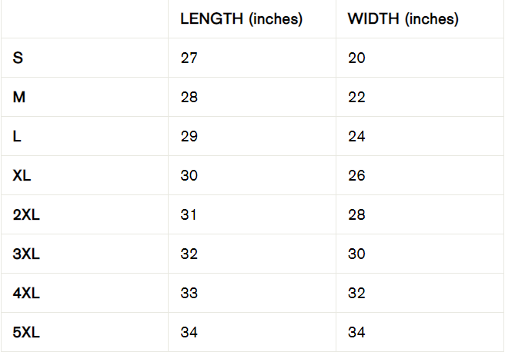Select the 2XL size row label
The width and height of the screenshot is (505, 352).
pyautogui.click(x=26, y=215)
